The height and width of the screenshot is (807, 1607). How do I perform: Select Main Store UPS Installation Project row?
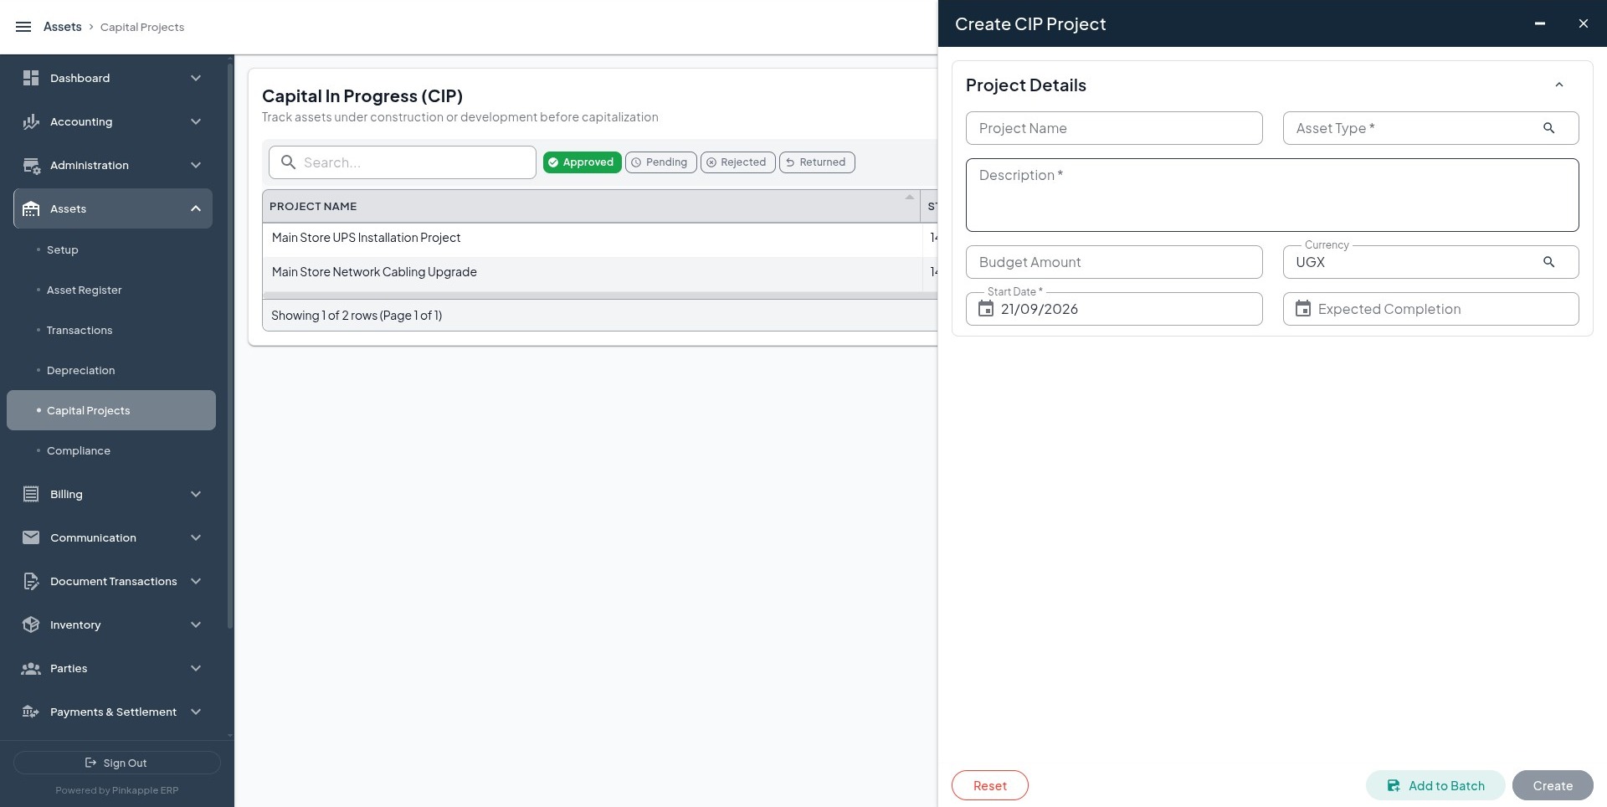click(599, 238)
